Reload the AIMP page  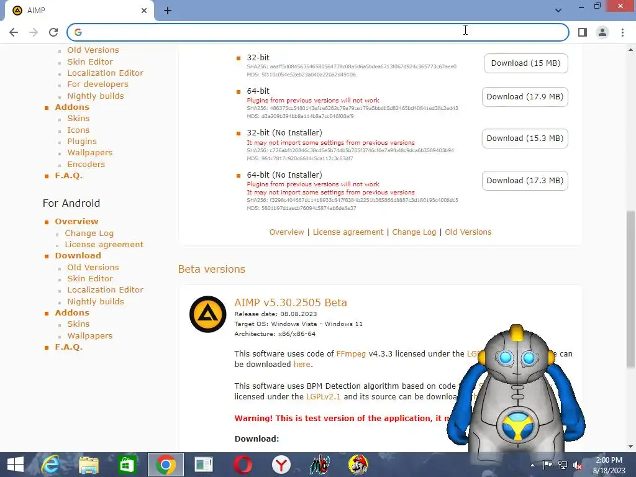tap(53, 32)
